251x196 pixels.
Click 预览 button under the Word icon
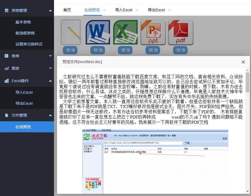click(x=98, y=50)
